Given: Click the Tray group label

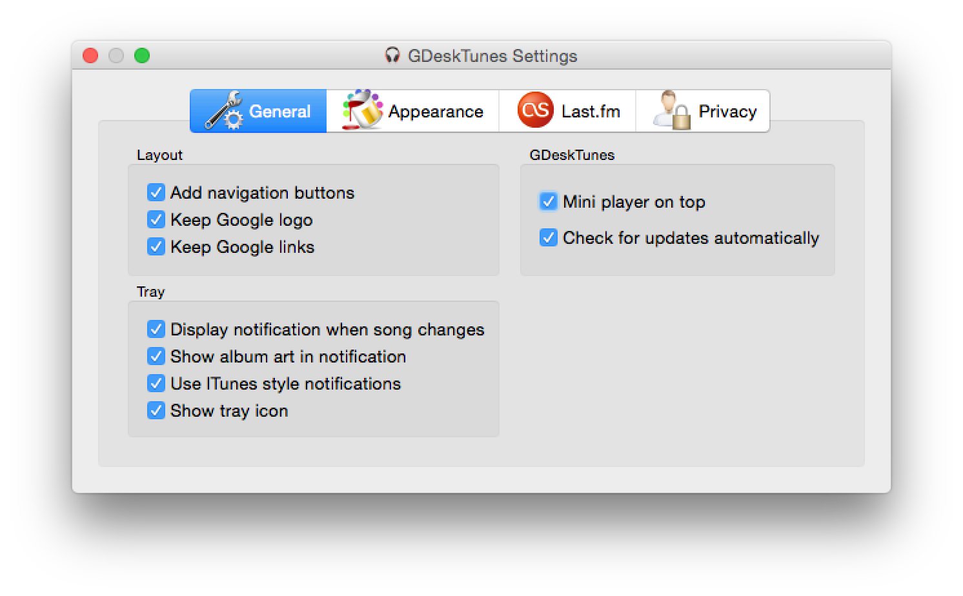Looking at the screenshot, I should point(150,292).
